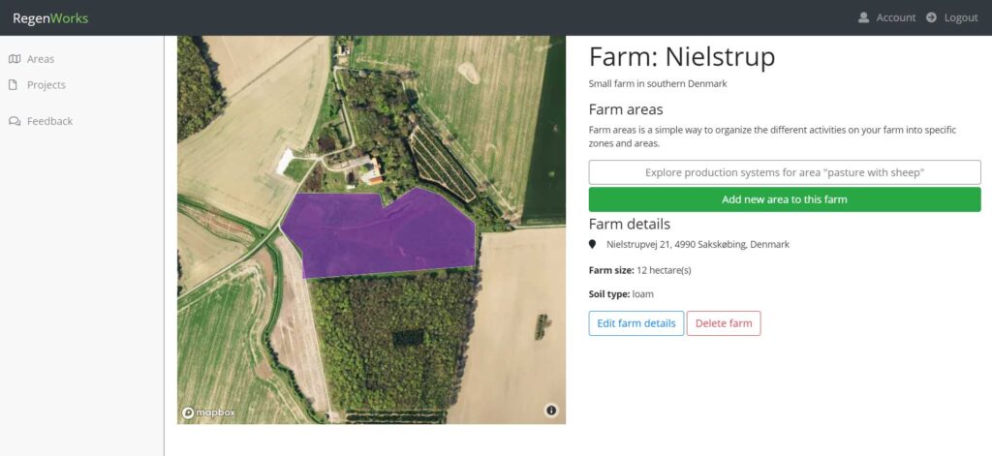Click the map info attribution icon
Viewport: 992px width, 456px height.
[x=551, y=410]
